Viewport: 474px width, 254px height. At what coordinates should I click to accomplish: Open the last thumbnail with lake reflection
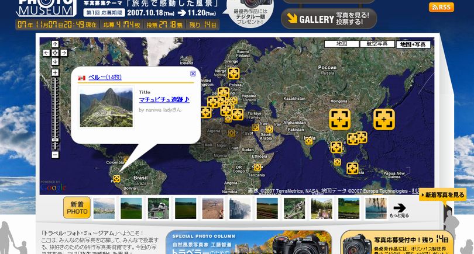pyautogui.click(x=376, y=208)
